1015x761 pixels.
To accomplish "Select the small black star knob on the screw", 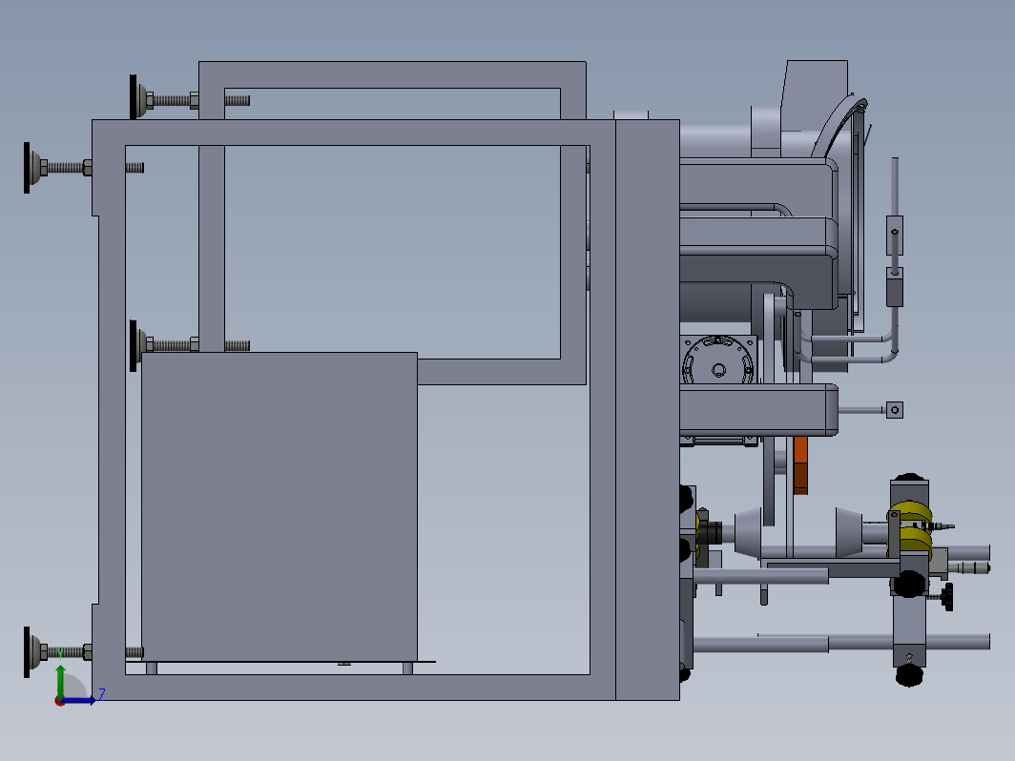I will (x=948, y=597).
